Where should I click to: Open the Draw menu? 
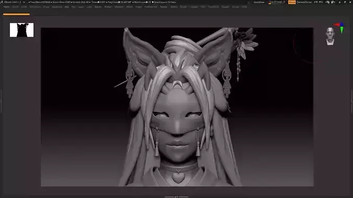point(46,7)
